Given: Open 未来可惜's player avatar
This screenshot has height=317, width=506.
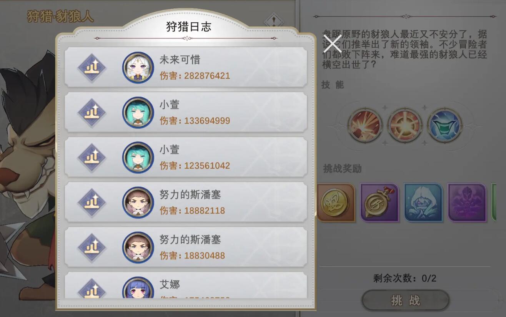Looking at the screenshot, I should tap(138, 68).
